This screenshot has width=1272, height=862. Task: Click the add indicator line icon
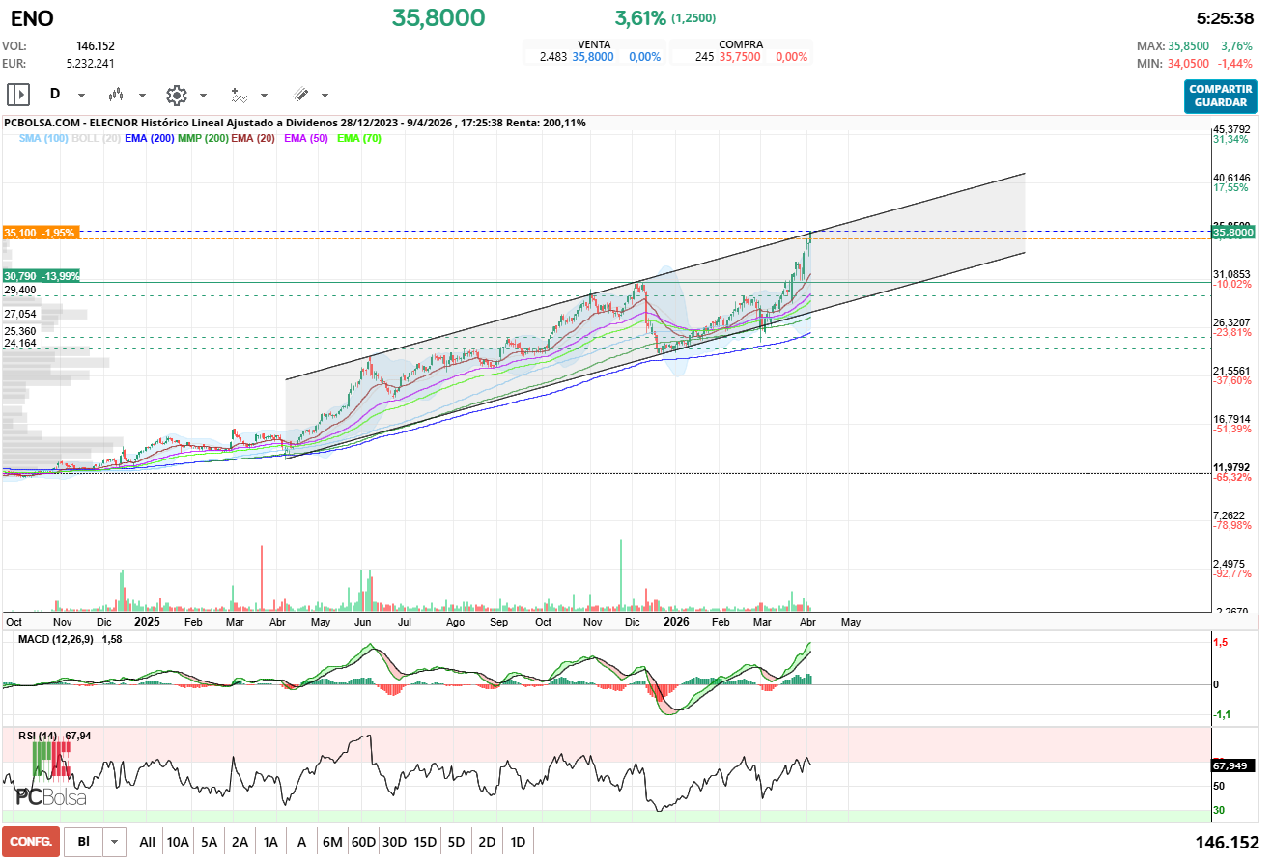[239, 95]
